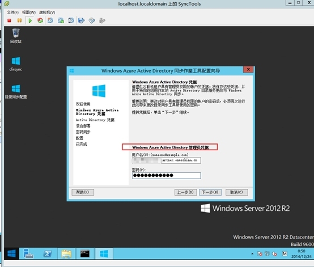Click the input method M tray icon
The width and height of the screenshot is (314, 267).
coord(285,254)
